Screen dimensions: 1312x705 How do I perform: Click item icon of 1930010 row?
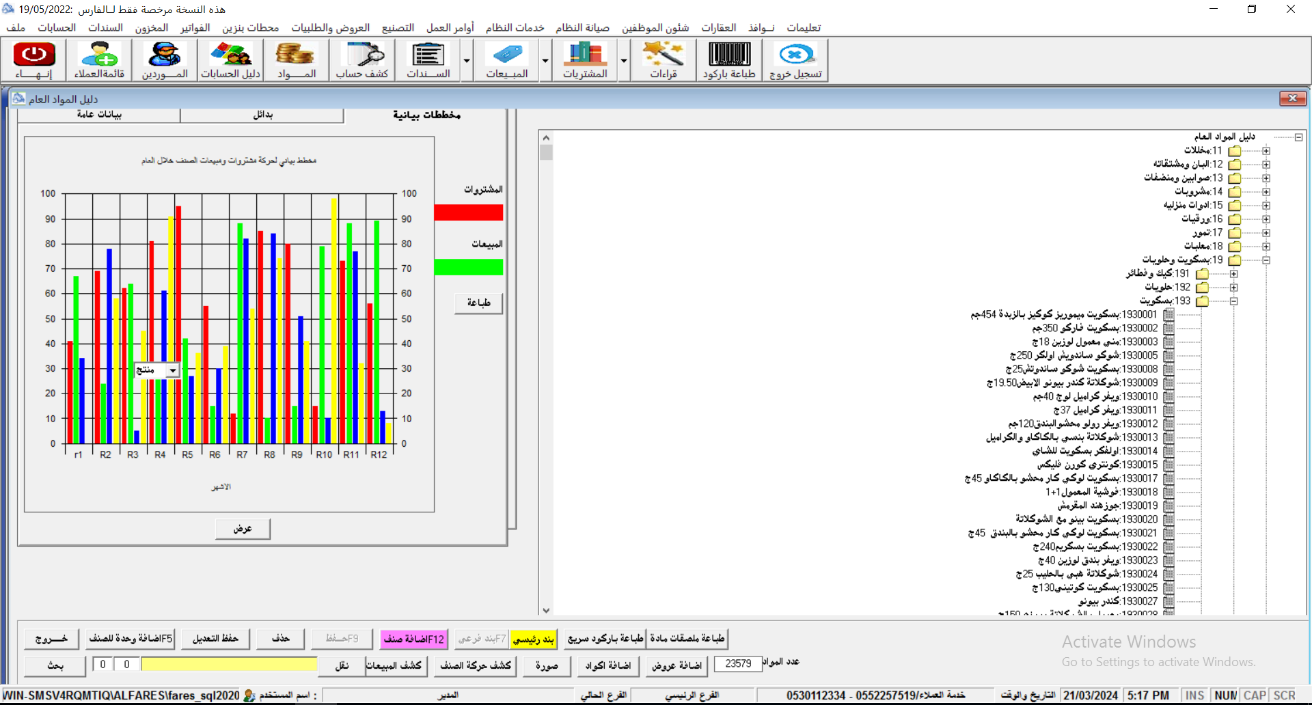[1168, 397]
